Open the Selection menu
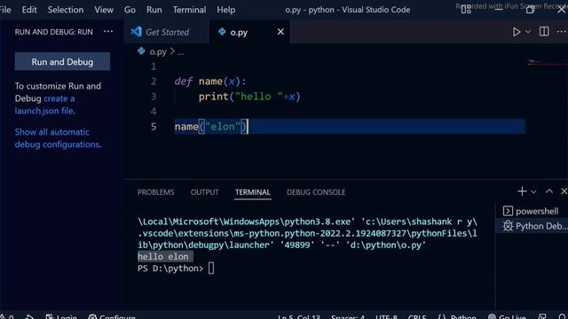 66,10
